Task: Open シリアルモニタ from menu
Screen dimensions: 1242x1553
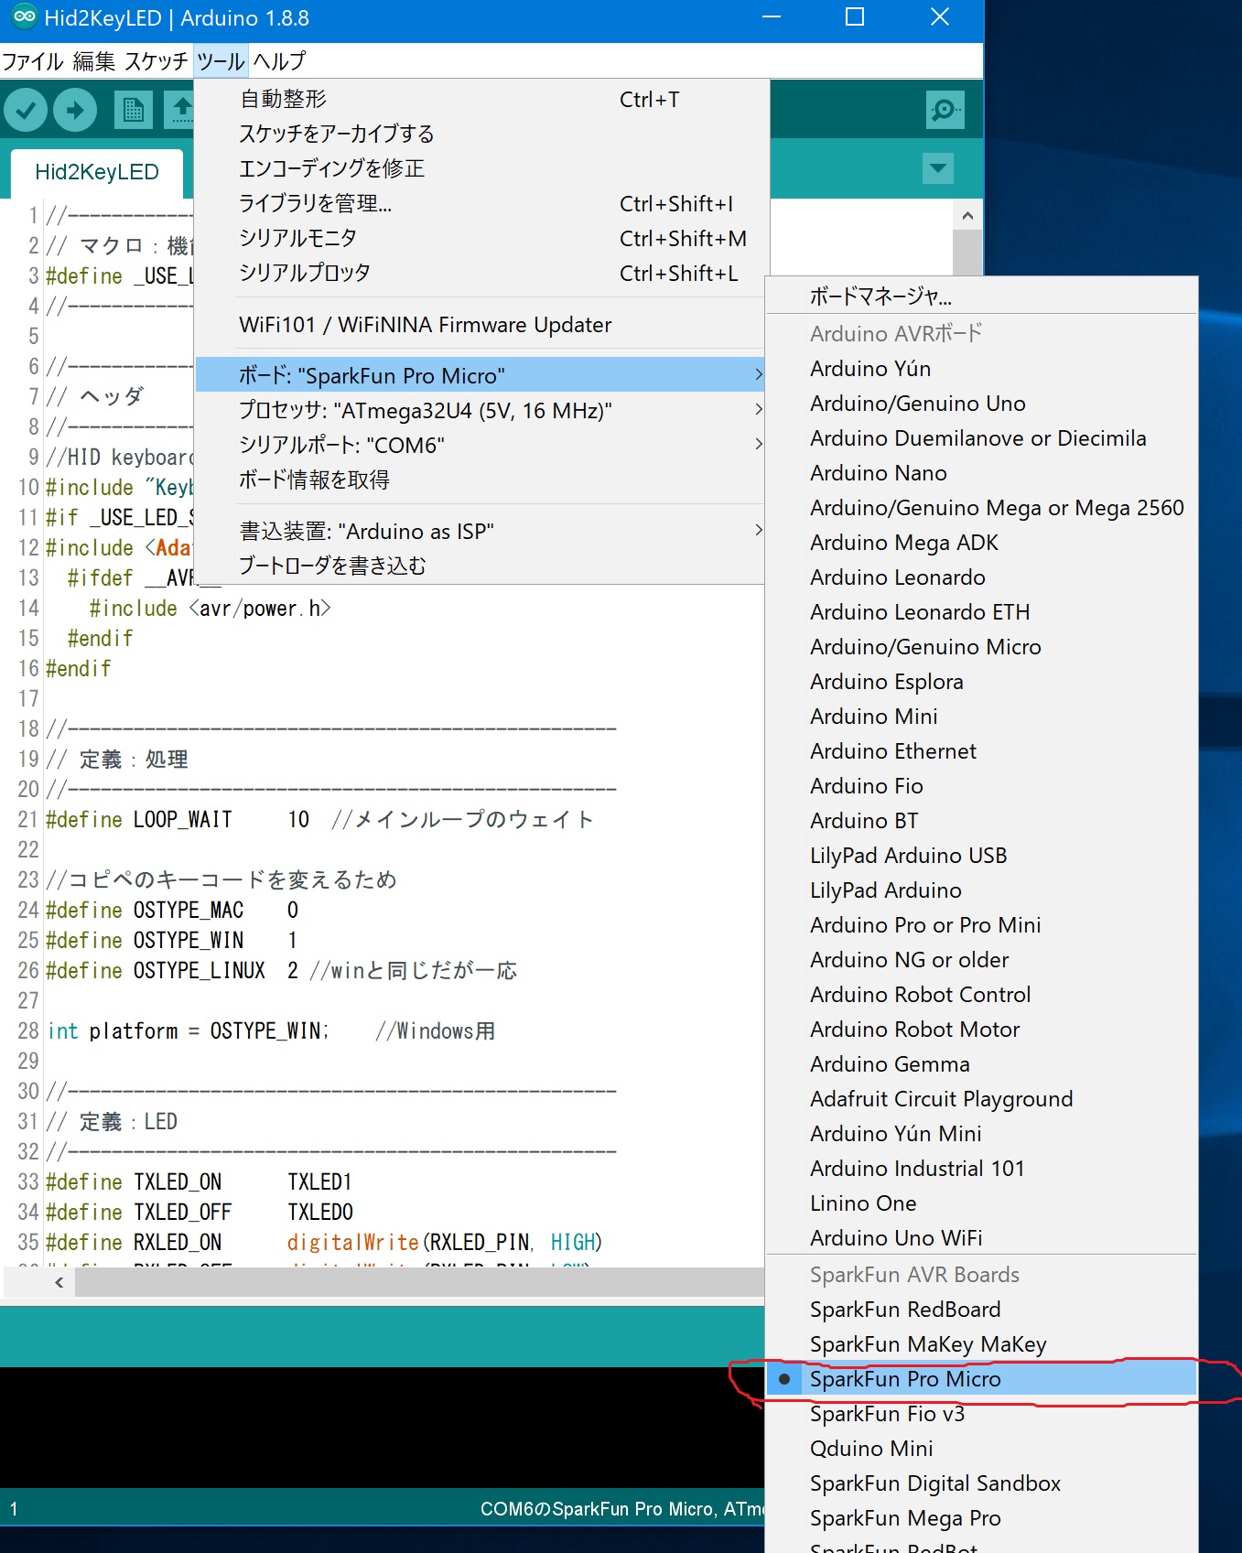Action: 481,238
